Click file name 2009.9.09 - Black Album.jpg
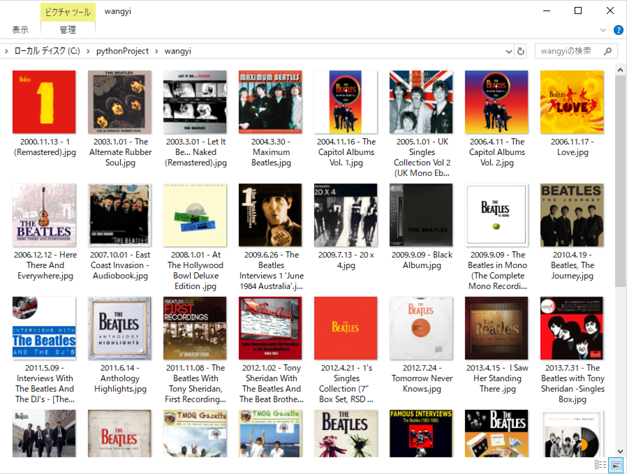The height and width of the screenshot is (474, 627). click(x=422, y=260)
